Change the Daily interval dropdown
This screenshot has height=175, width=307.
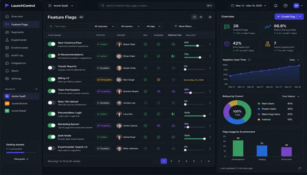(294, 60)
